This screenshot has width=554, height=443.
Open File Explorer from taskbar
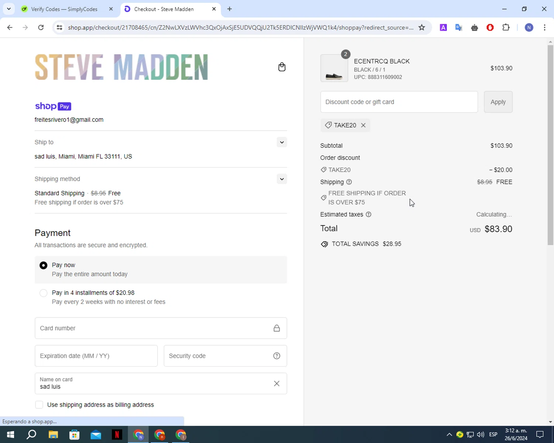(x=53, y=435)
